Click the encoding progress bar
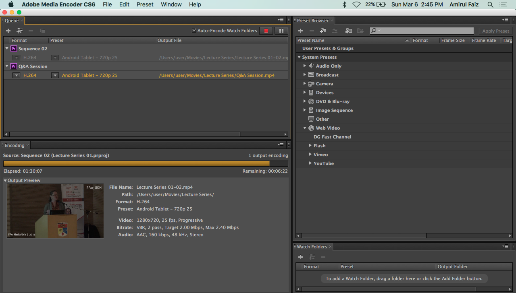The width and height of the screenshot is (516, 293). tap(146, 163)
